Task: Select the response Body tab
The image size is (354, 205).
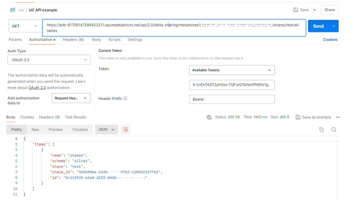Action: click(x=11, y=117)
